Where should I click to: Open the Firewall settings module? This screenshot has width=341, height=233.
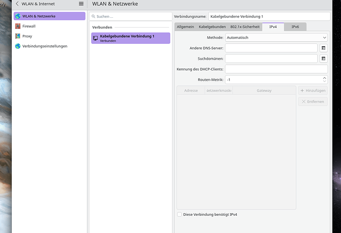[x=29, y=26]
